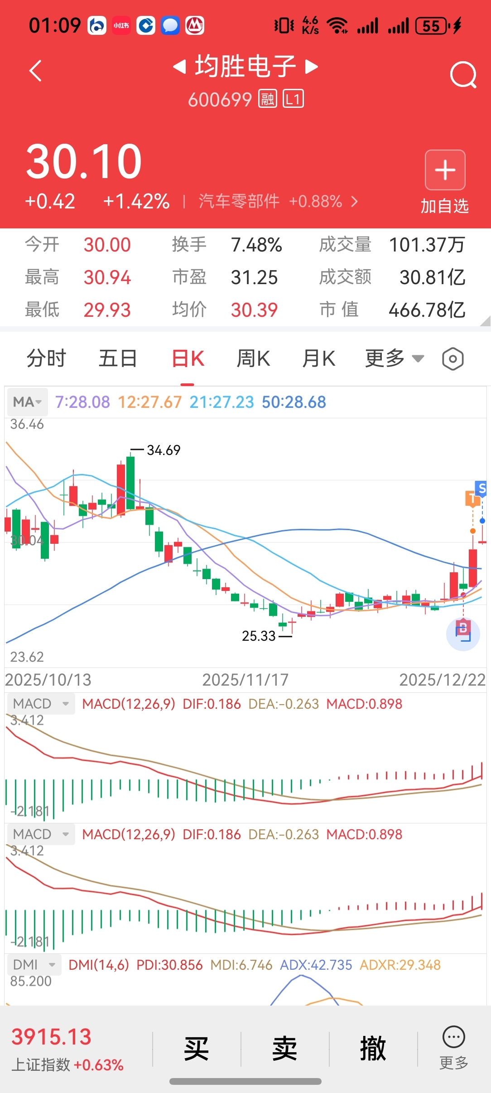
Task: Open the second MACD indicator dropdown
Action: [40, 834]
